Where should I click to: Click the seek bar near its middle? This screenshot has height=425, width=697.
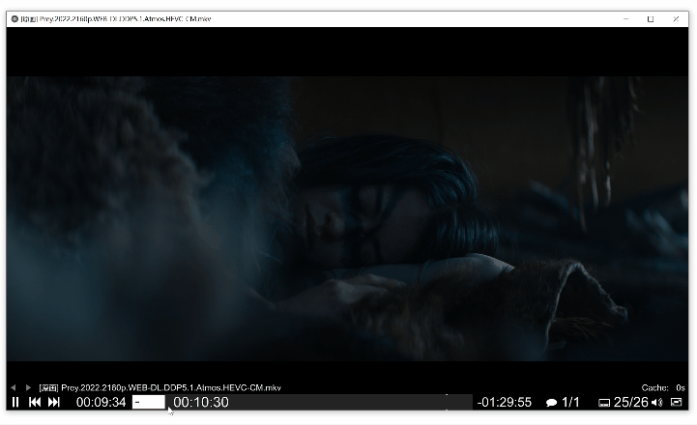point(303,403)
